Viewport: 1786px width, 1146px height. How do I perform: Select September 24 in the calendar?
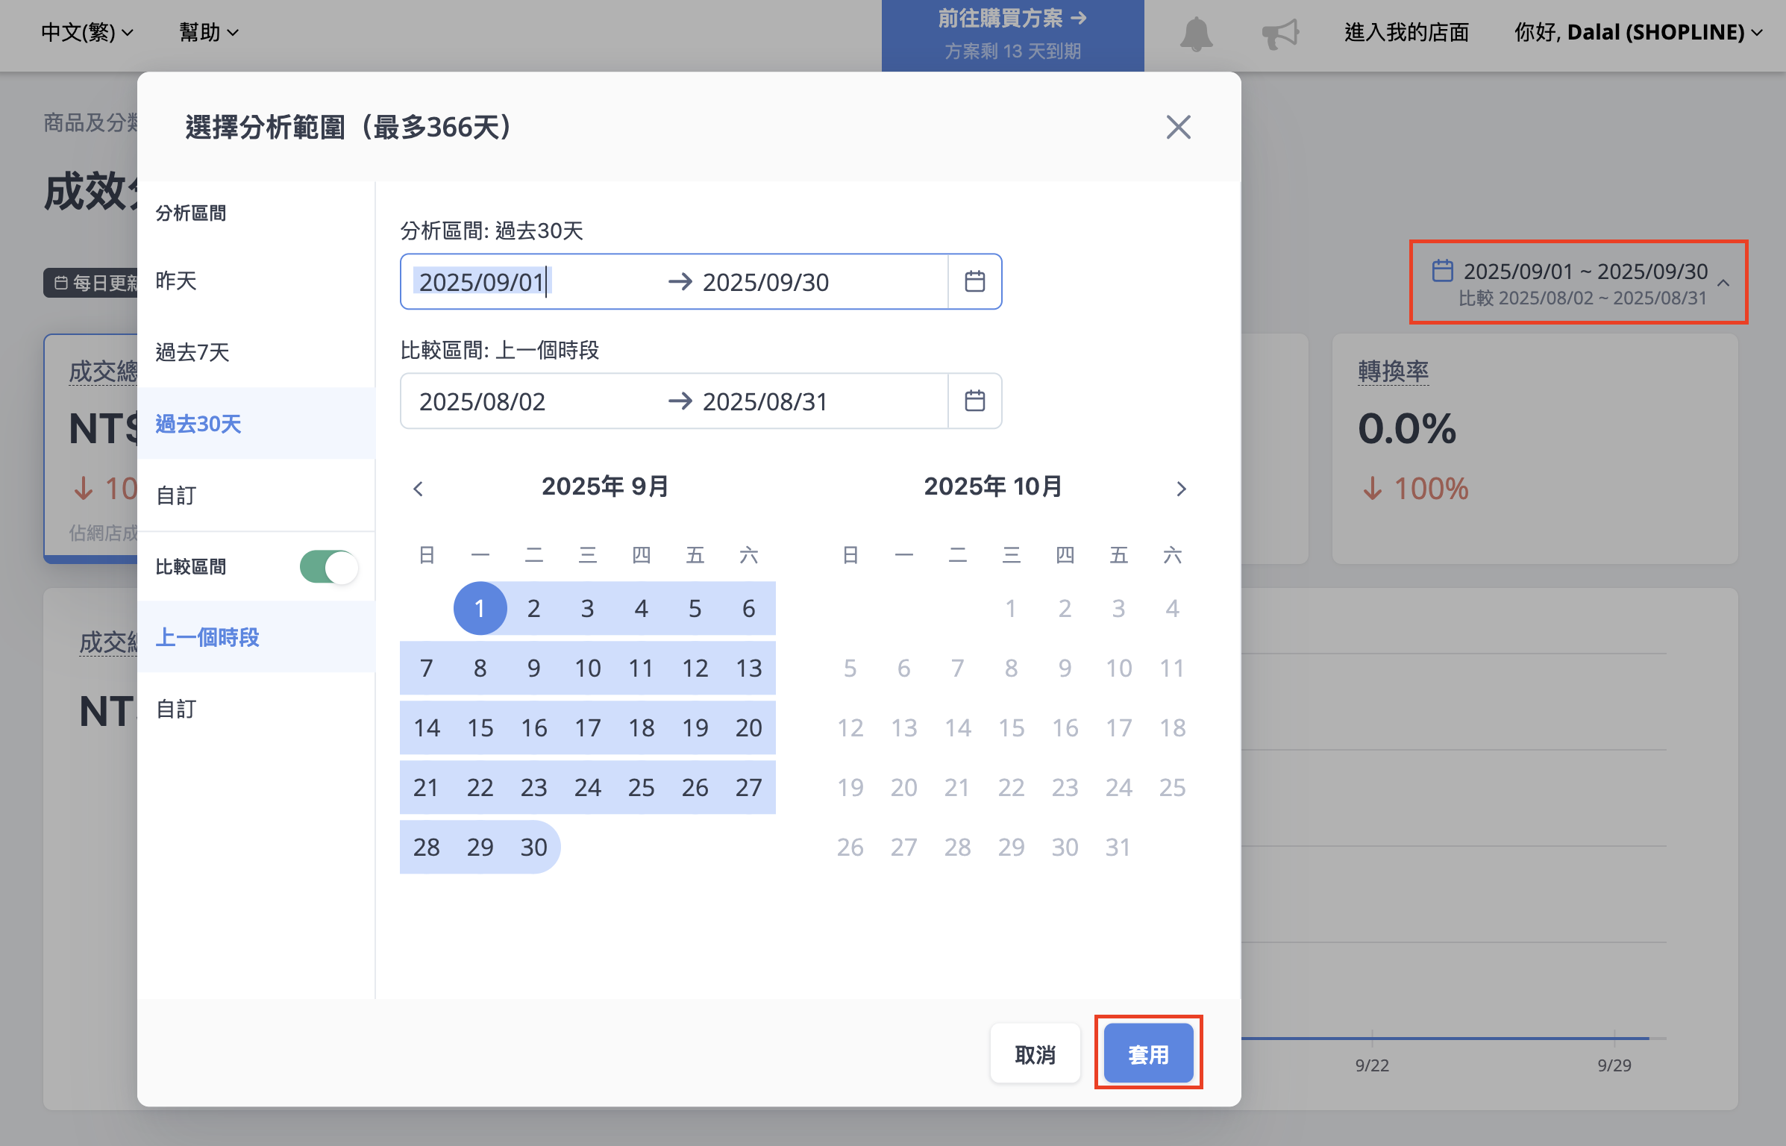click(587, 787)
